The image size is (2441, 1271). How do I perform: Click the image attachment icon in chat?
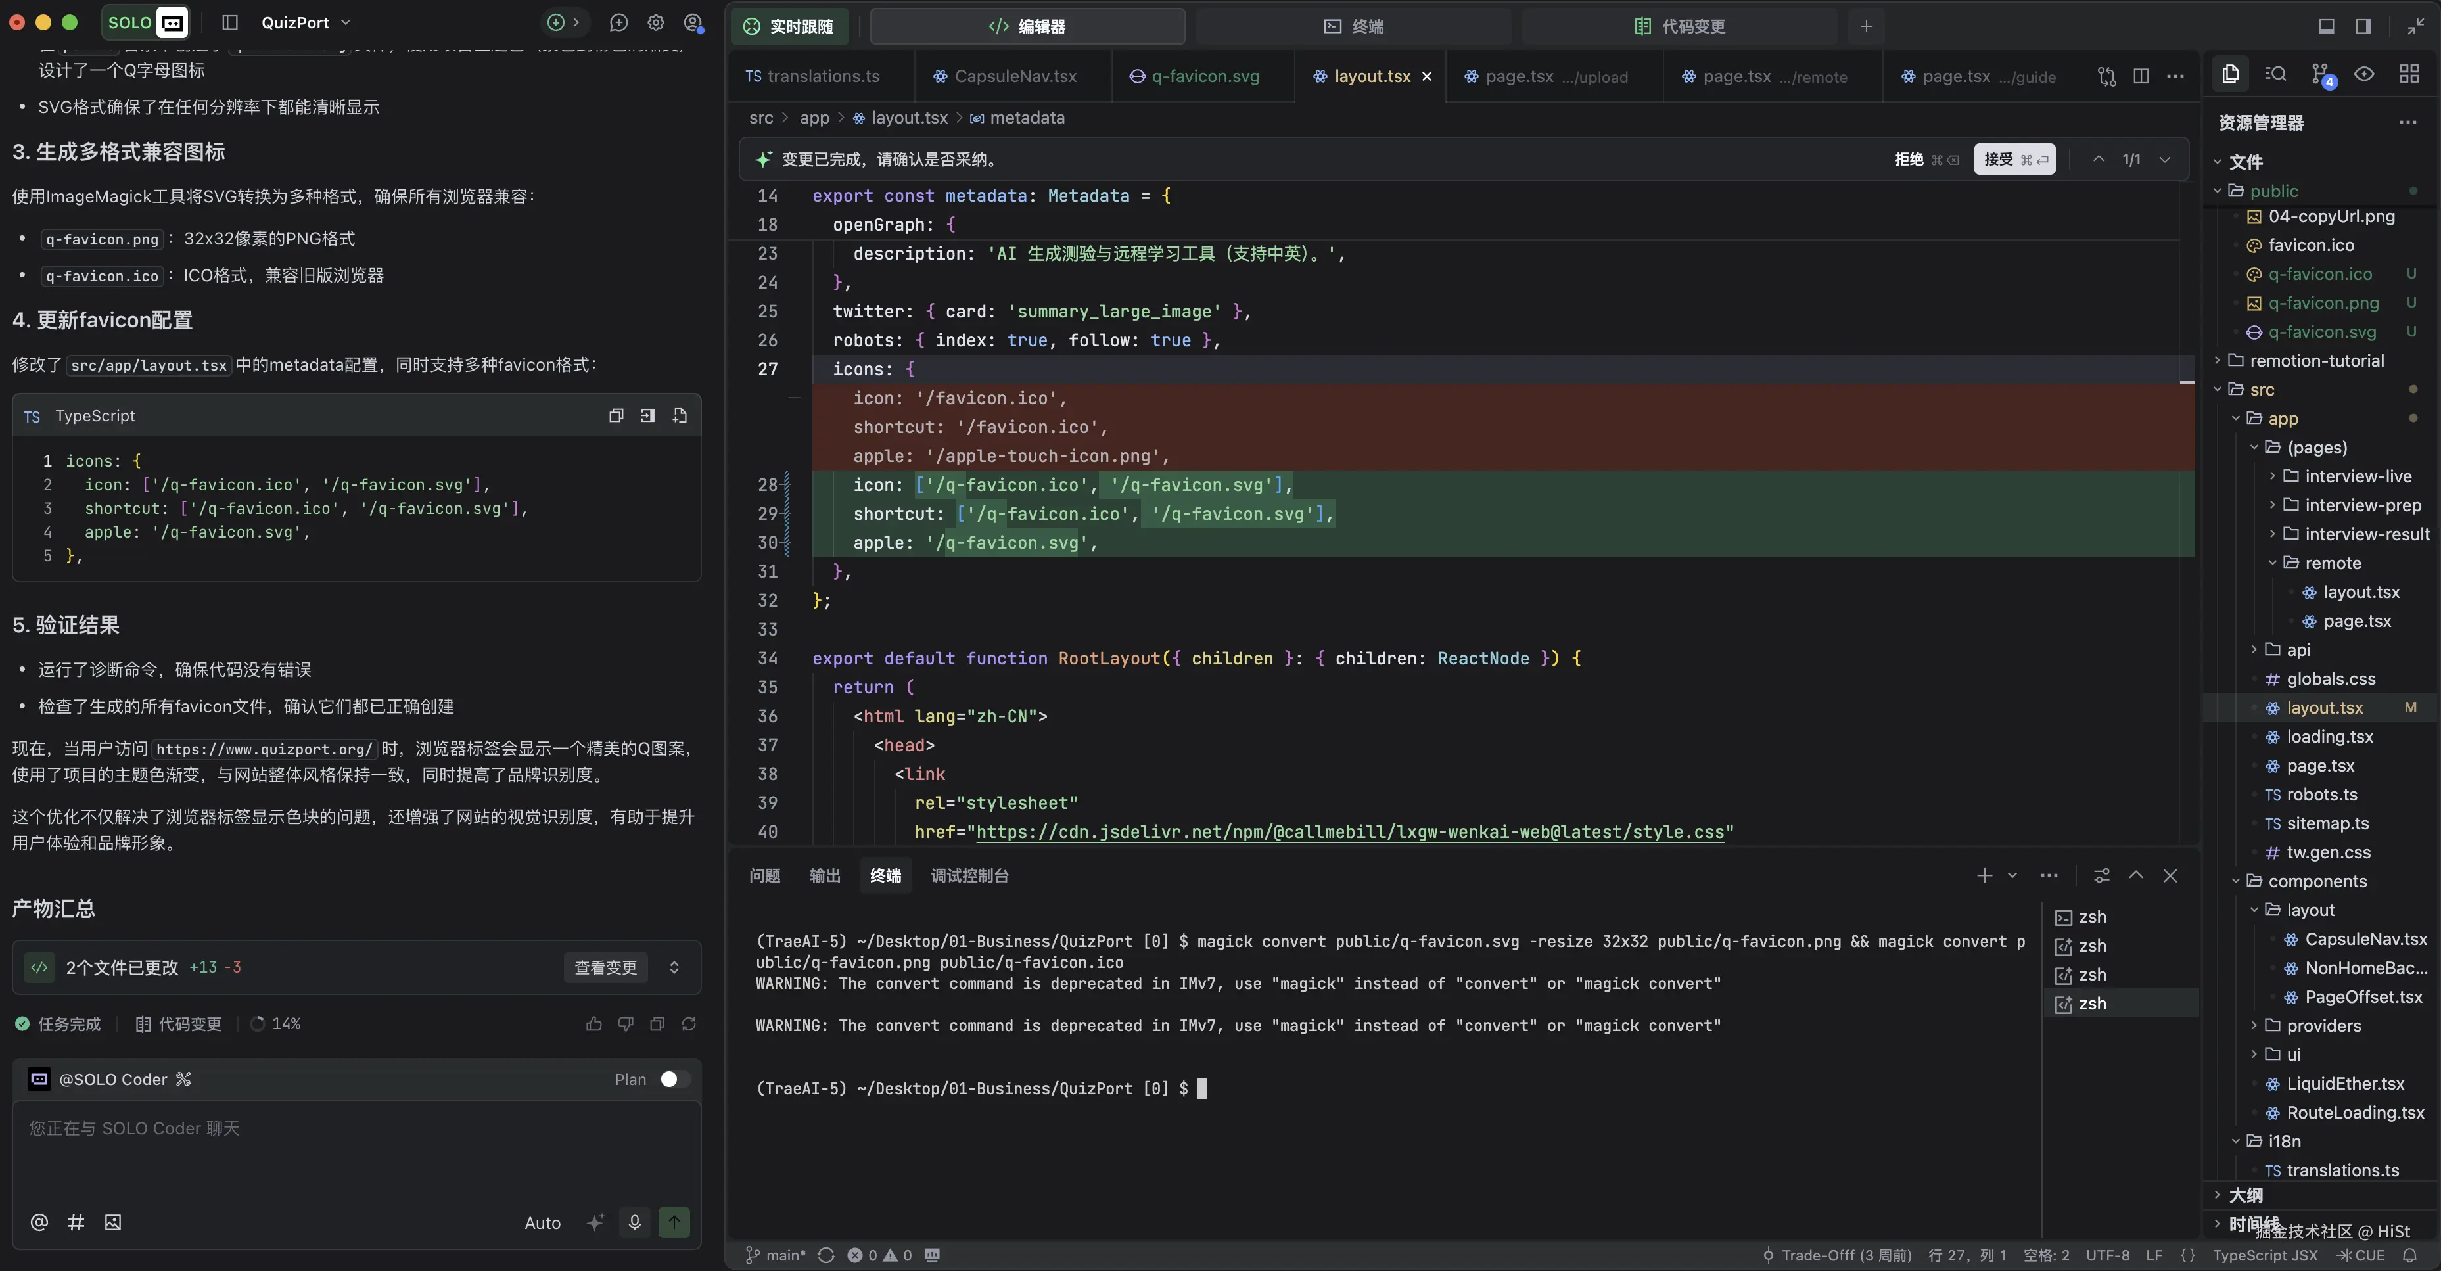113,1222
